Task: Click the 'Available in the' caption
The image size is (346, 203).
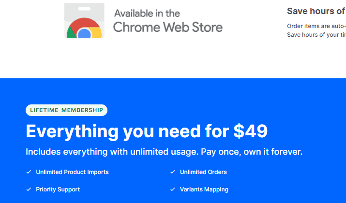Action: (x=147, y=14)
